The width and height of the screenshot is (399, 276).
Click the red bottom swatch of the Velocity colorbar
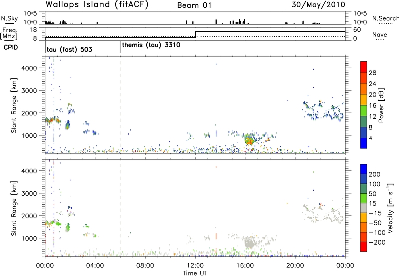tap(364, 247)
